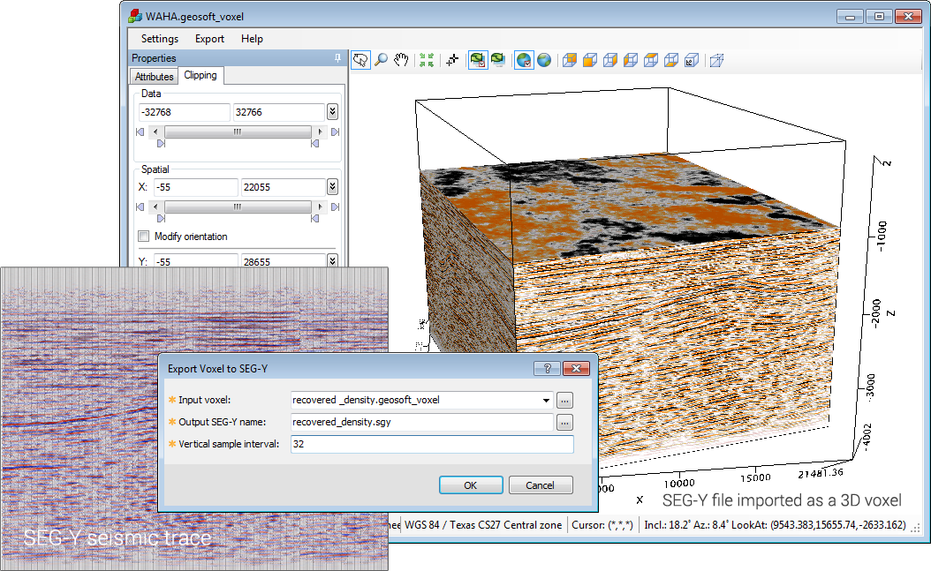Expand the Spatial X range options
Image resolution: width=931 pixels, height=571 pixels.
pos(332,187)
